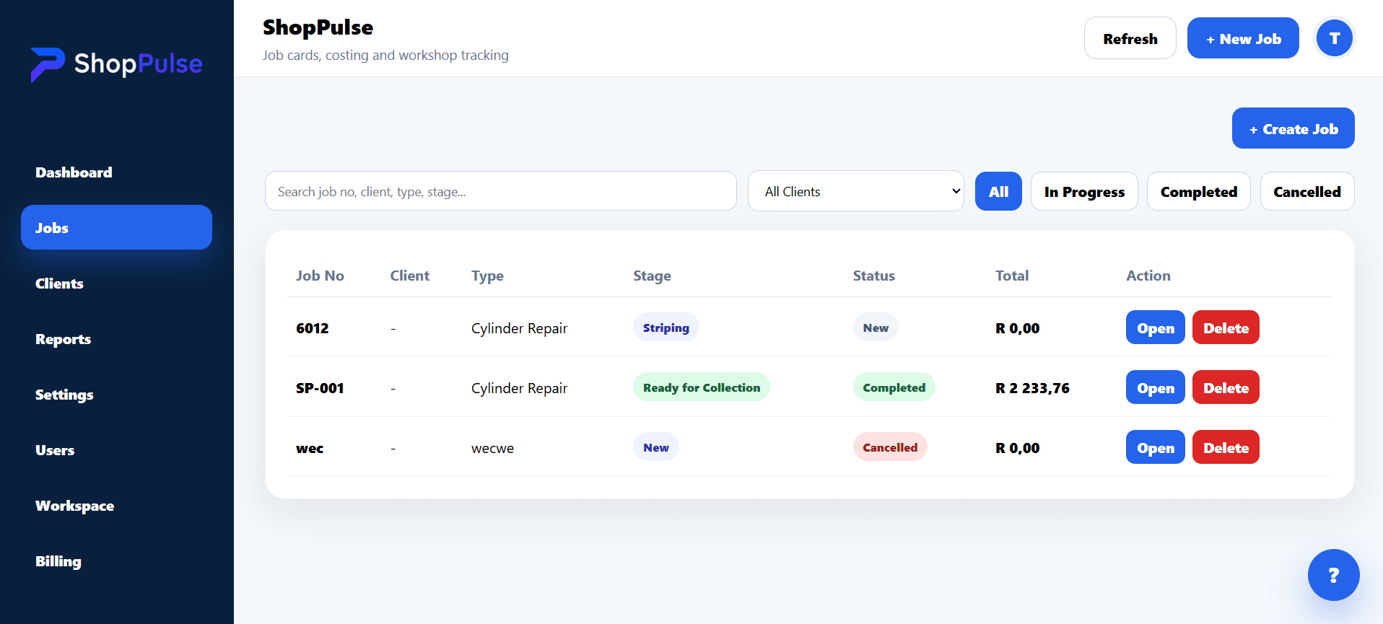Click the Completed status badge in SP-001 row
Image resolution: width=1383 pixels, height=624 pixels.
894,387
